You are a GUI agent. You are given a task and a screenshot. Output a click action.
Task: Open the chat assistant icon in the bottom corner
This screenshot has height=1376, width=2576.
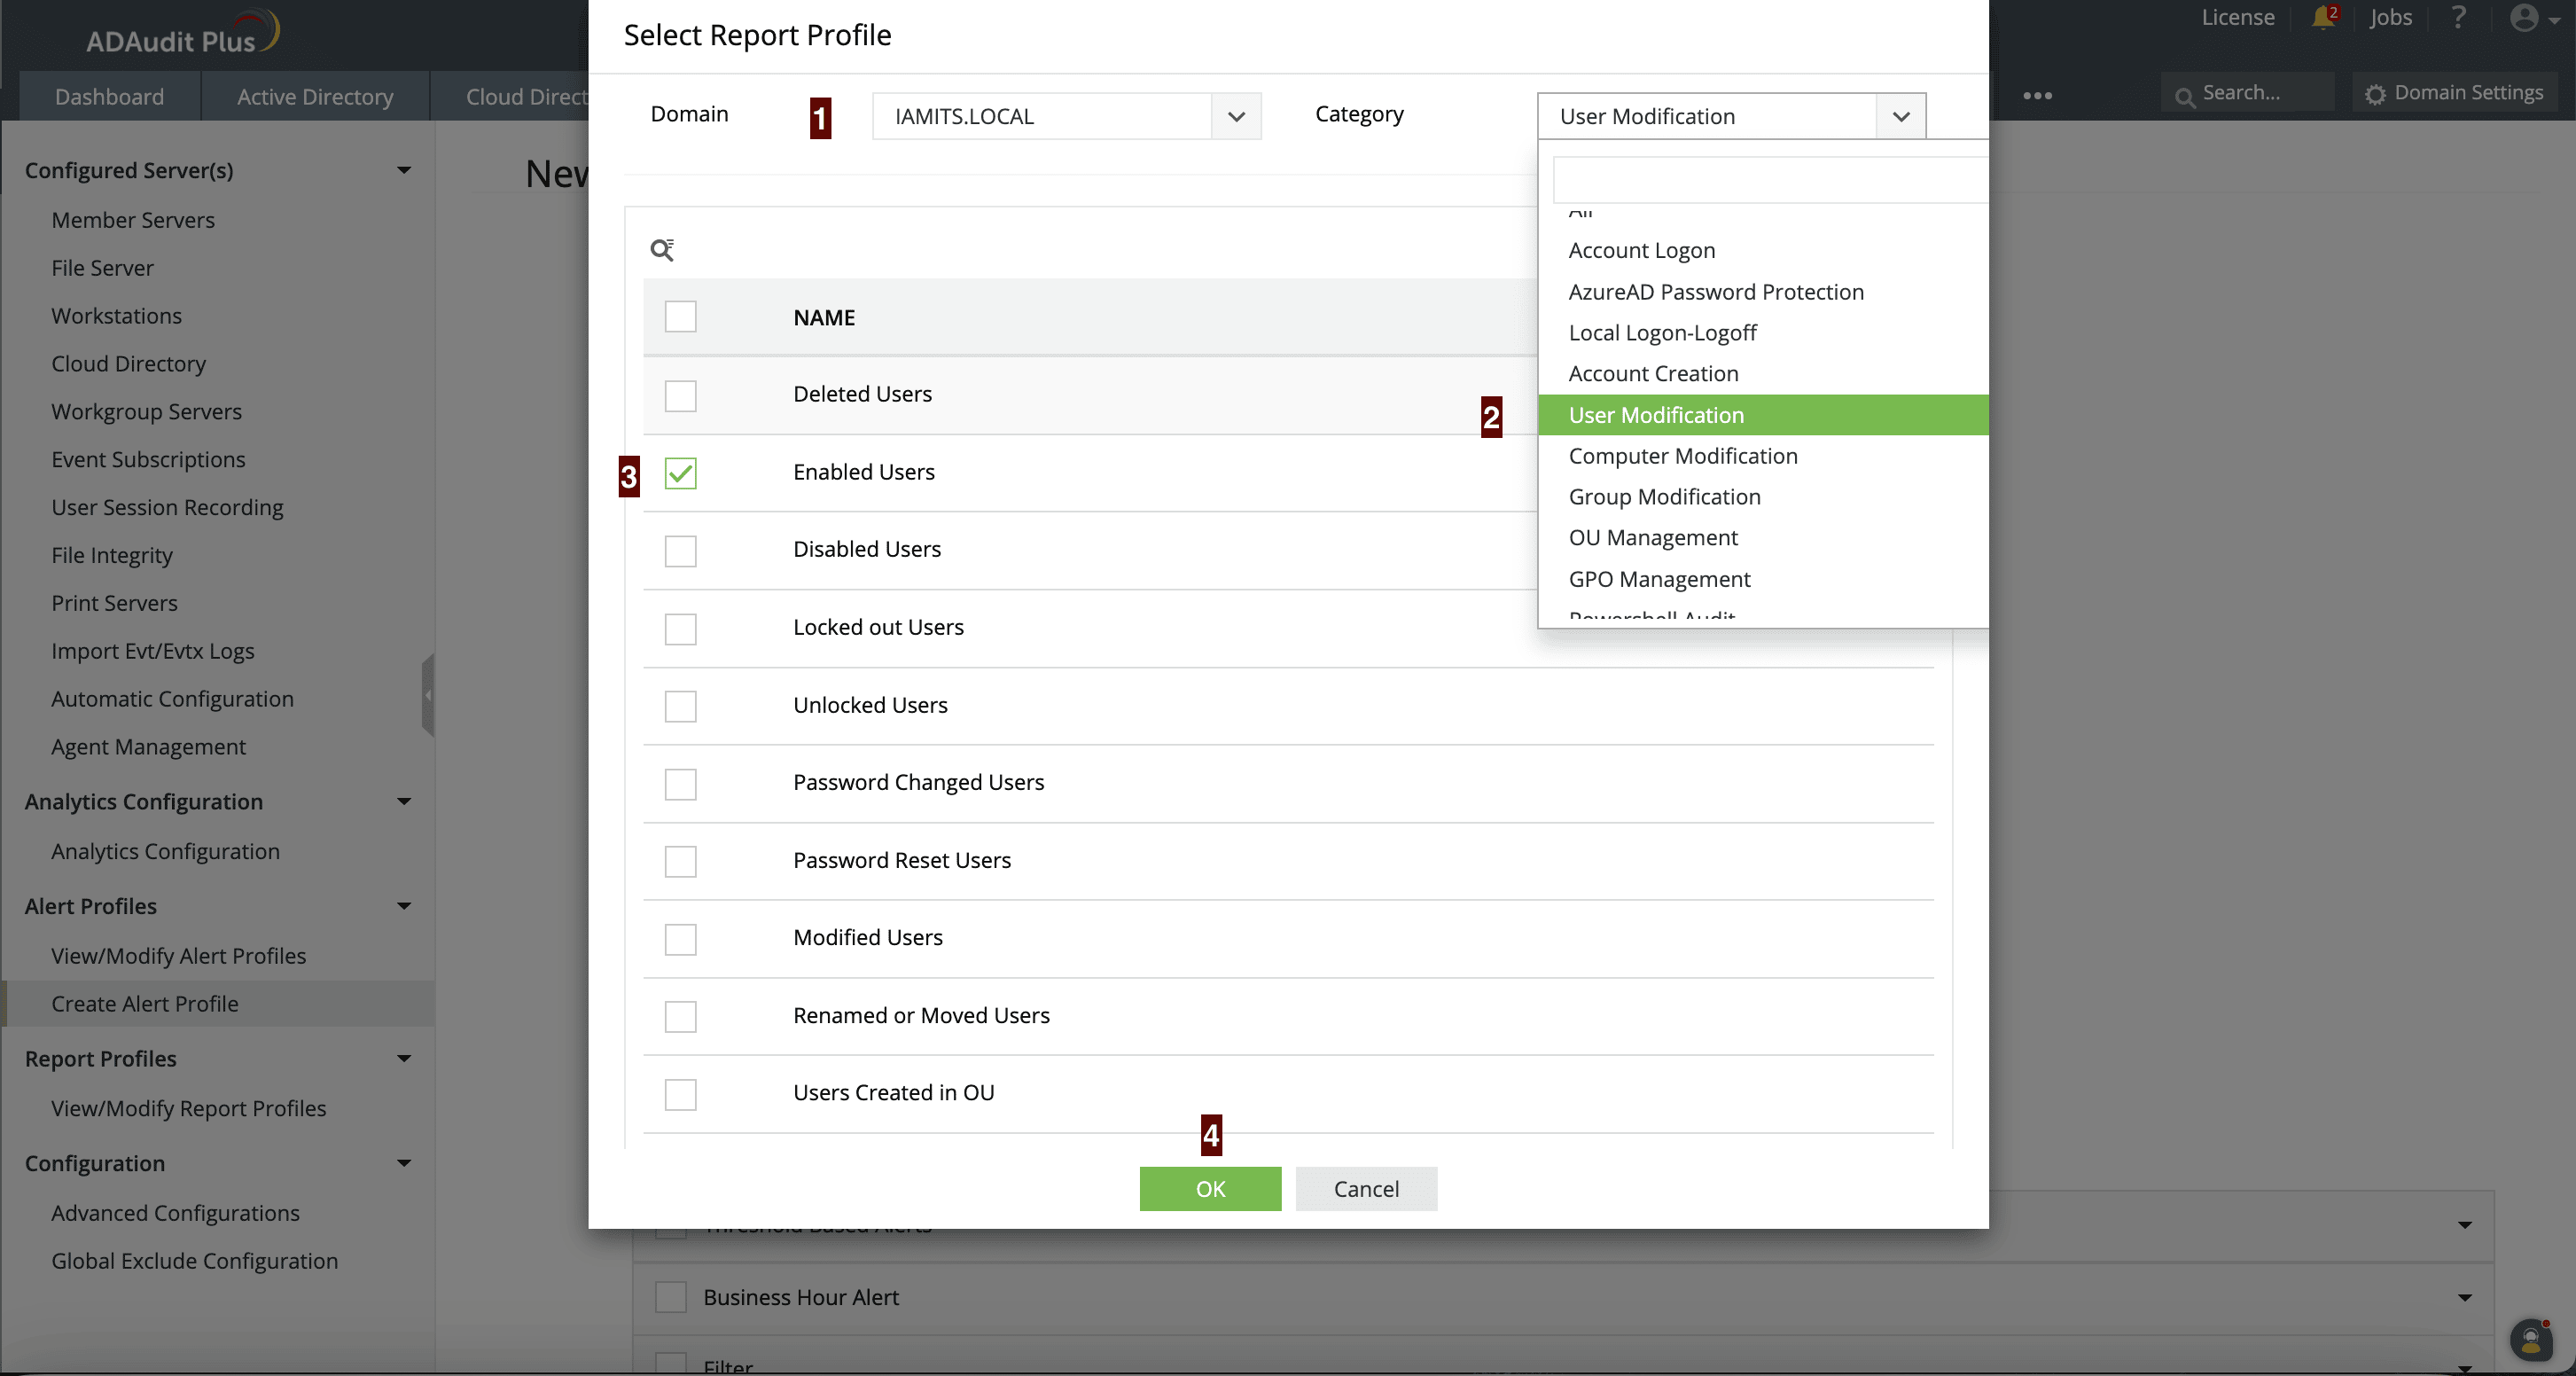point(2530,1340)
